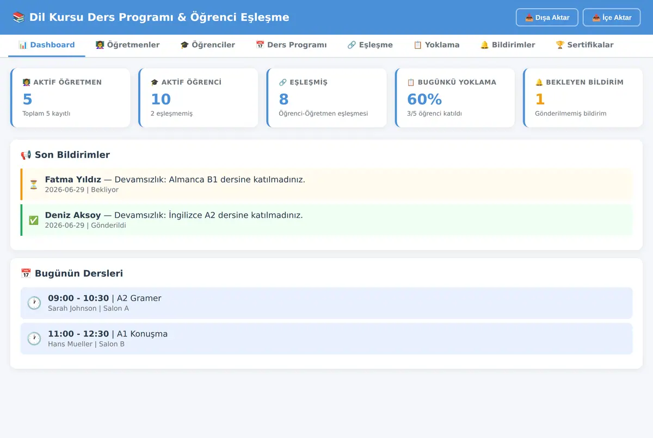Screen dimensions: 653x438
Task: Click the "2 eşleşmemiş" text
Action: [x=171, y=114]
